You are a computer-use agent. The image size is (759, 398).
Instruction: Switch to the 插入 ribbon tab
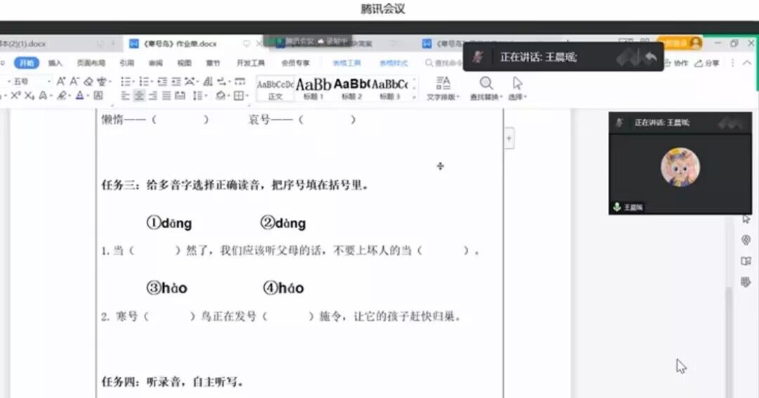coord(56,63)
